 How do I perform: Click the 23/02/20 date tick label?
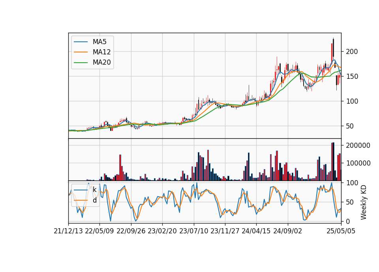pos(162,231)
